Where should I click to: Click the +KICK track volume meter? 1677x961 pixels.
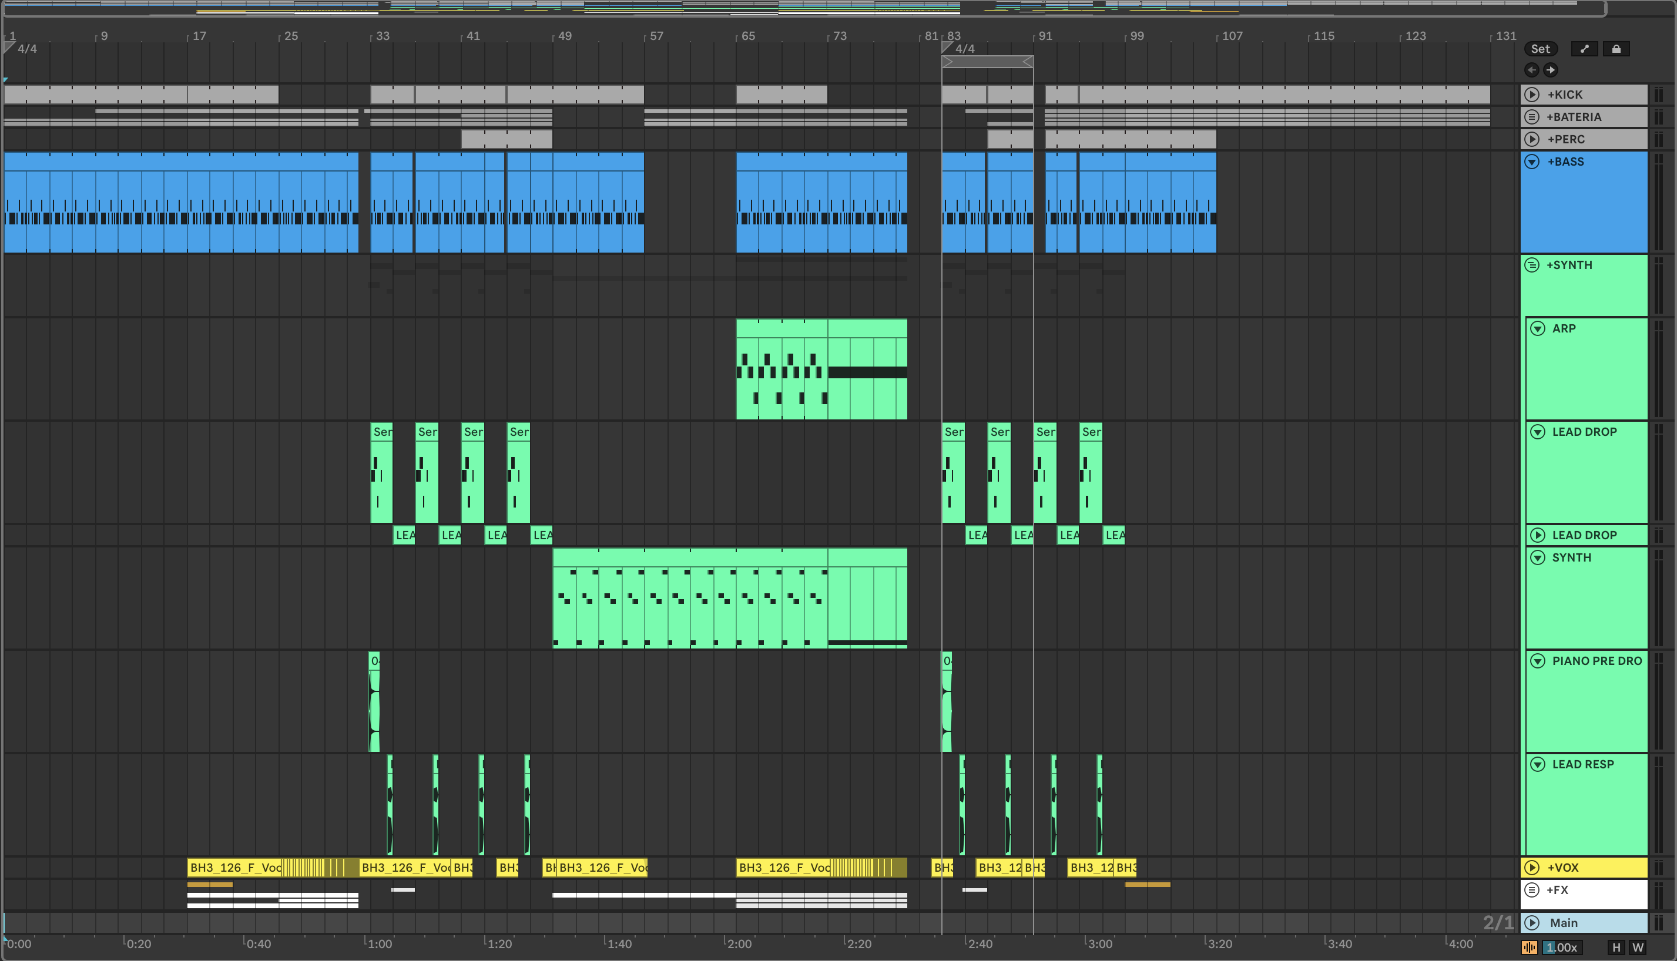1658,95
